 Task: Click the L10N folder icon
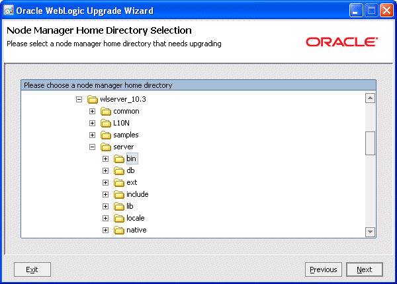pyautogui.click(x=106, y=123)
